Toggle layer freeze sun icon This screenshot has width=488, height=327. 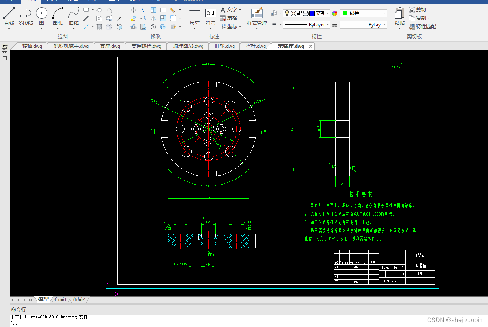293,13
